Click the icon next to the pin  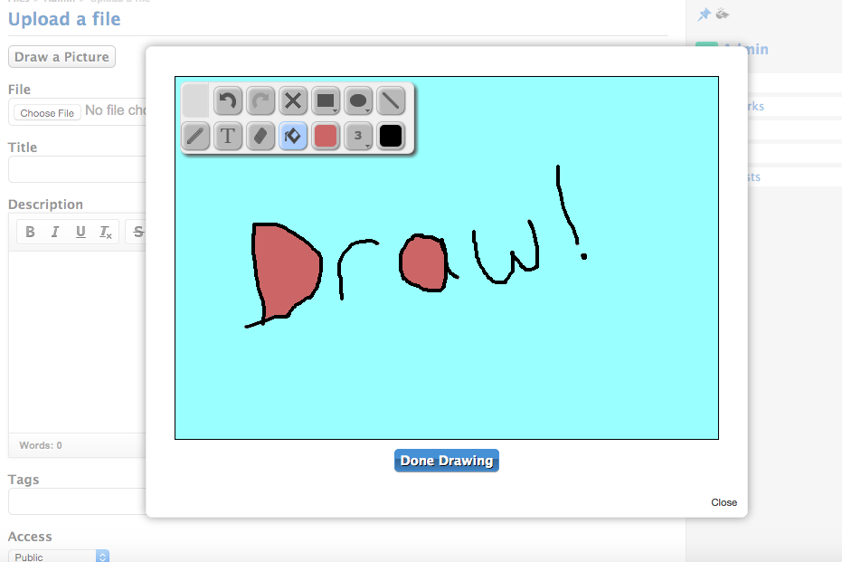point(723,14)
